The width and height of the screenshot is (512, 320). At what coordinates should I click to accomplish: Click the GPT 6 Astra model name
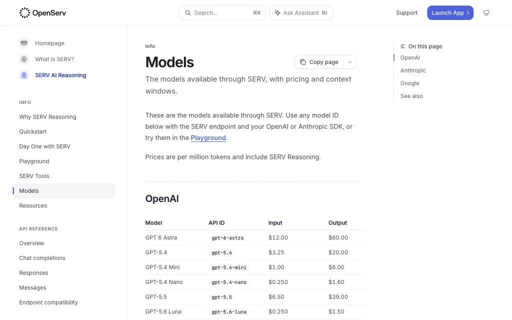coord(161,237)
